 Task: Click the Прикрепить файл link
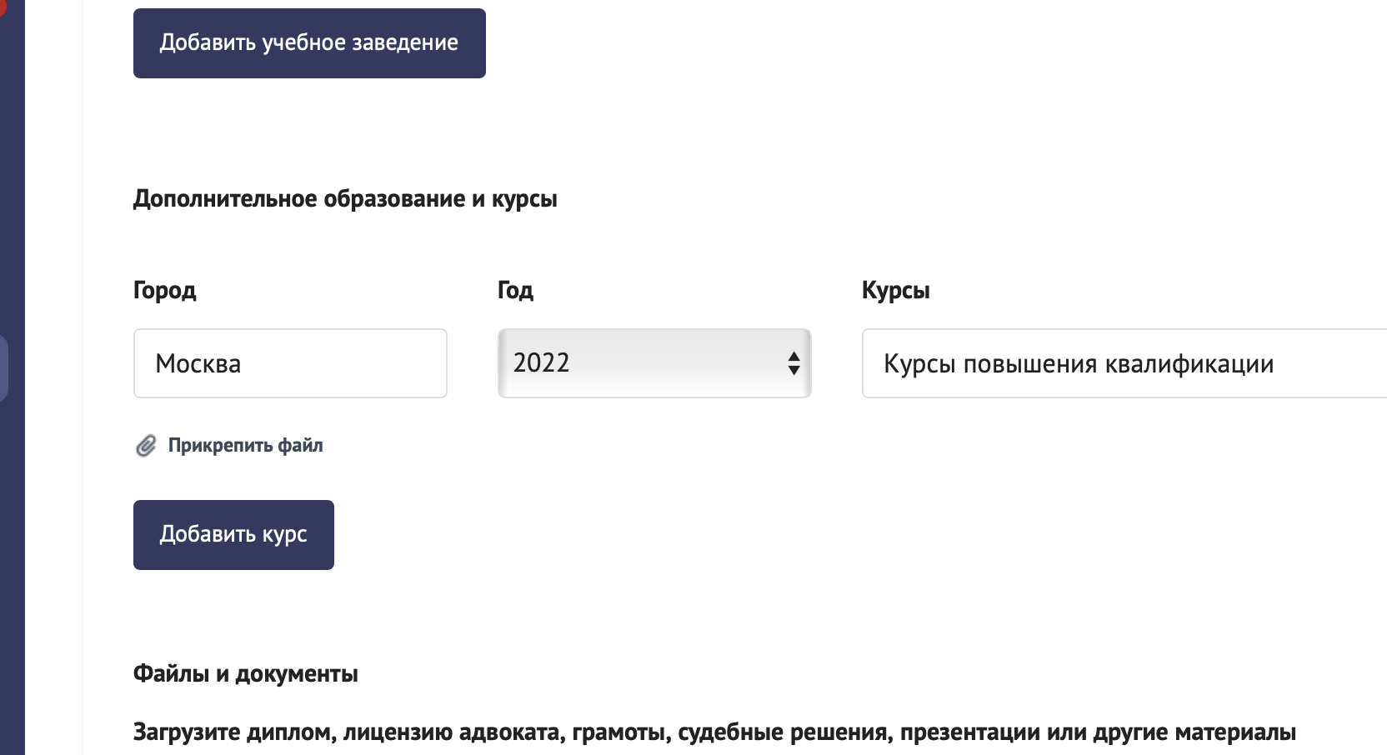click(x=245, y=446)
